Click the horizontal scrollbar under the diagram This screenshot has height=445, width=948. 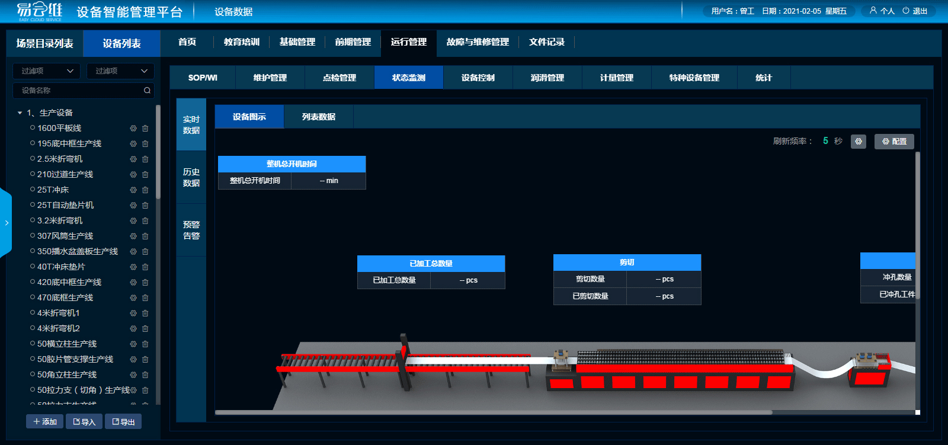(x=493, y=412)
